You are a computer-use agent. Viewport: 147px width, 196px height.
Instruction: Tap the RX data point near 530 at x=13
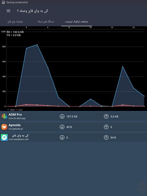pyautogui.click(x=122, y=67)
